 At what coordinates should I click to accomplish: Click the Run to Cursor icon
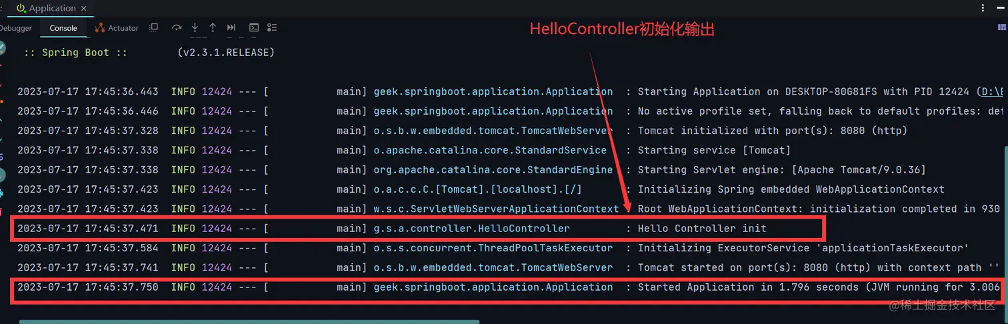click(231, 28)
